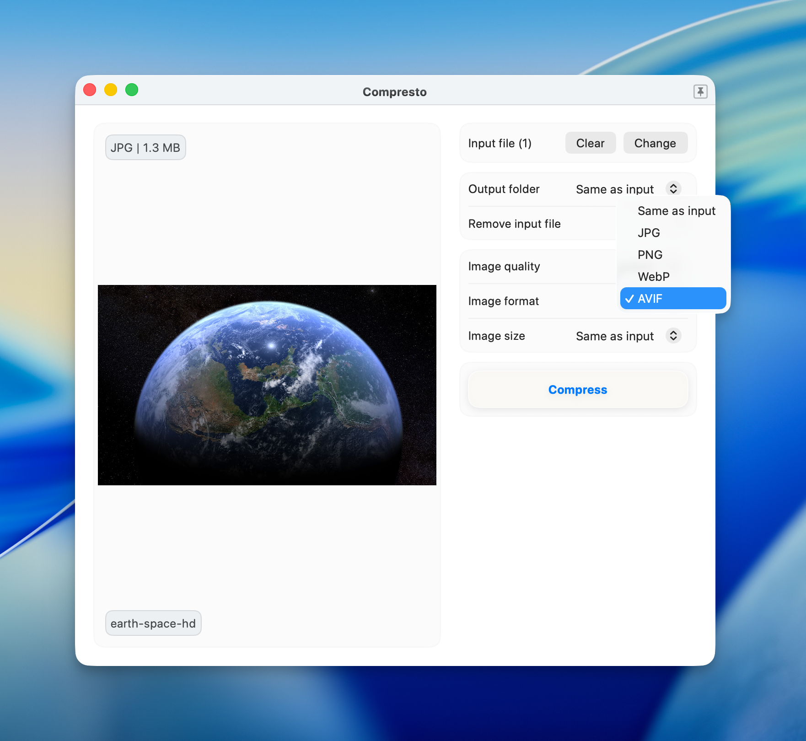806x741 pixels.
Task: Choose 'Same as input' in format menu
Action: click(x=673, y=211)
